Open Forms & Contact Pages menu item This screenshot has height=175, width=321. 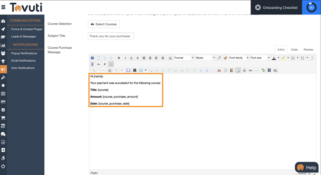27,29
